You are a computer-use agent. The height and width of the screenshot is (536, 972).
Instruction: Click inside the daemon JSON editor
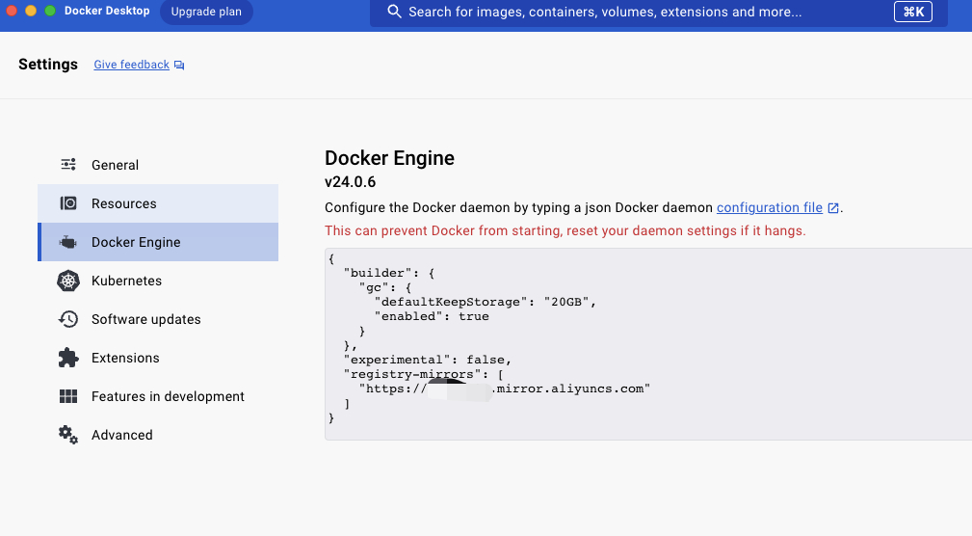tap(648, 344)
